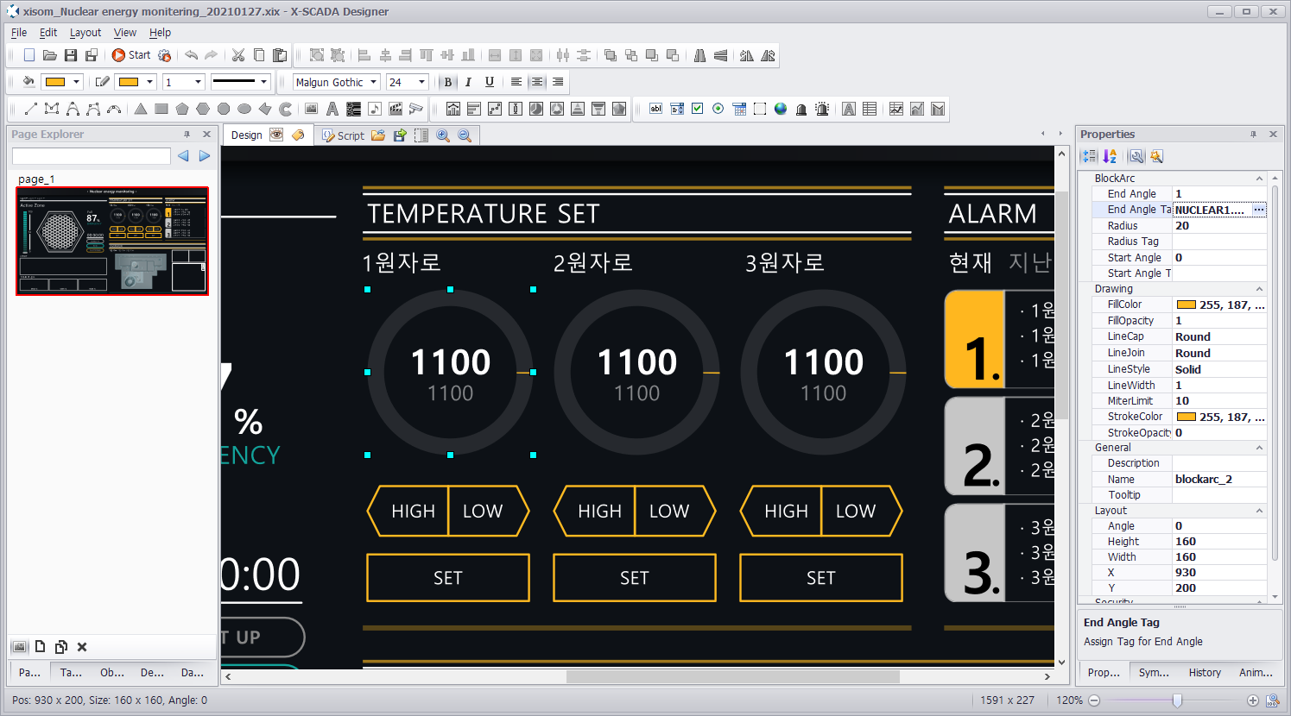
Task: Select the ellipse shape tool
Action: coord(244,109)
